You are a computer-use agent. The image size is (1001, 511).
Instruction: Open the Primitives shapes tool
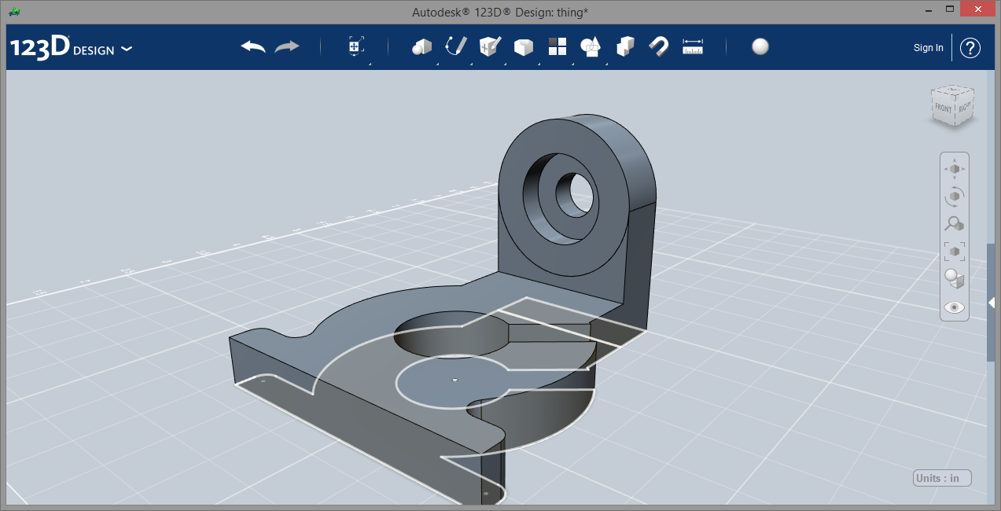pos(422,47)
